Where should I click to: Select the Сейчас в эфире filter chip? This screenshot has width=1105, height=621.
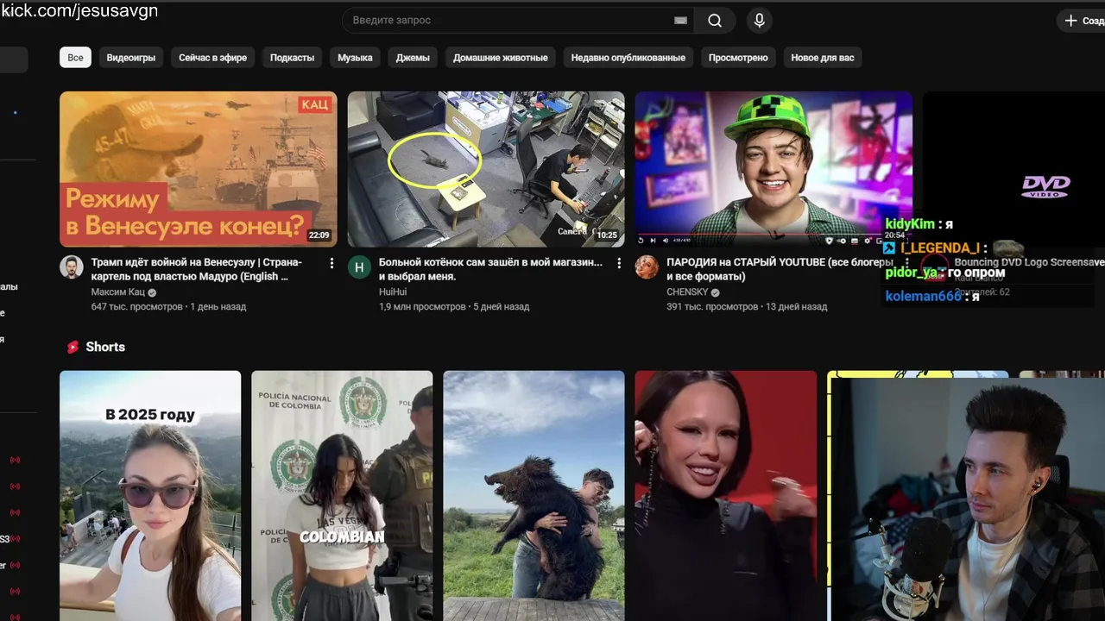[212, 58]
